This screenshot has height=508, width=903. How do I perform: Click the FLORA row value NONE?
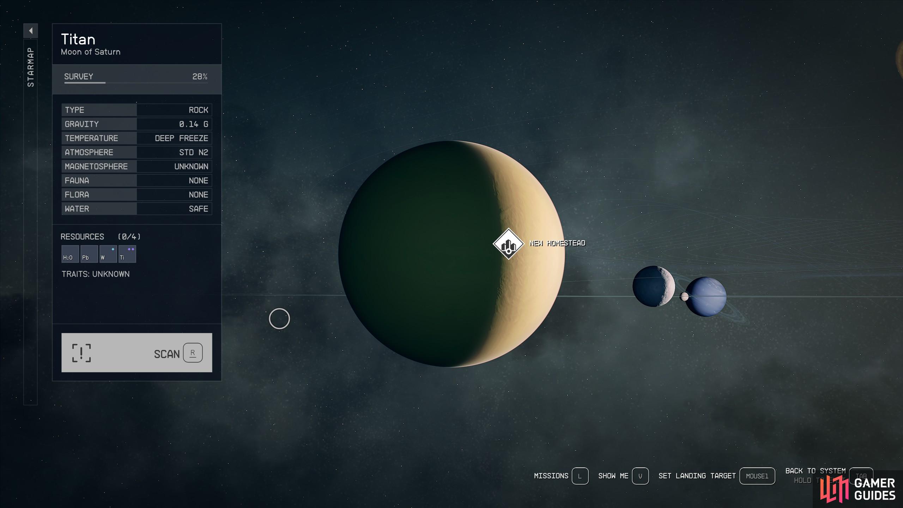pyautogui.click(x=198, y=195)
